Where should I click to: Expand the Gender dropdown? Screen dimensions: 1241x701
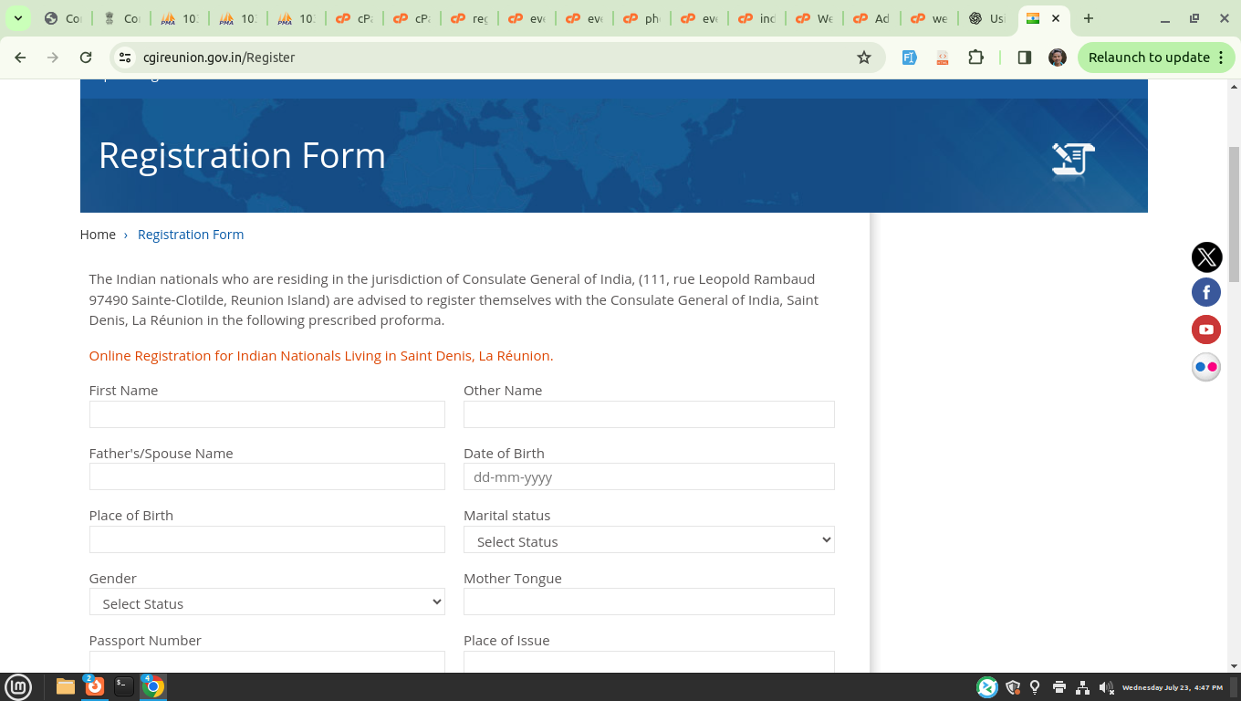tap(267, 602)
